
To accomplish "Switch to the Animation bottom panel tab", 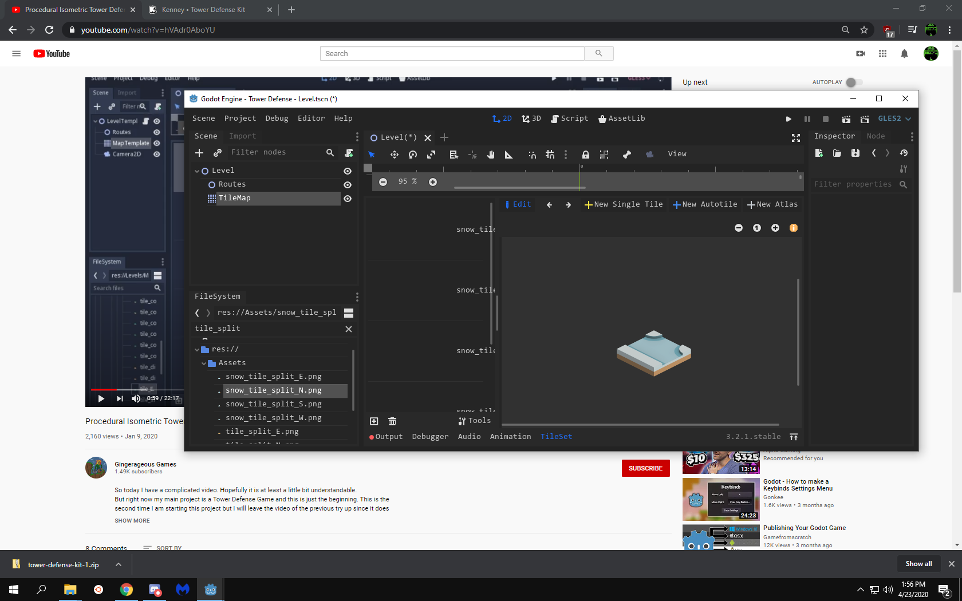I will pyautogui.click(x=510, y=436).
